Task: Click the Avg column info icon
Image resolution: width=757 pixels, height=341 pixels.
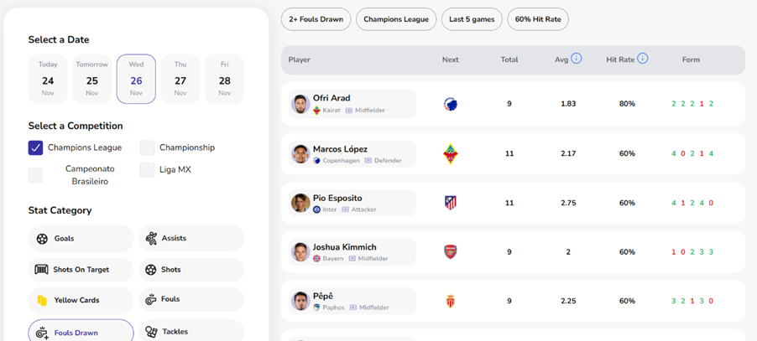Action: tap(577, 59)
